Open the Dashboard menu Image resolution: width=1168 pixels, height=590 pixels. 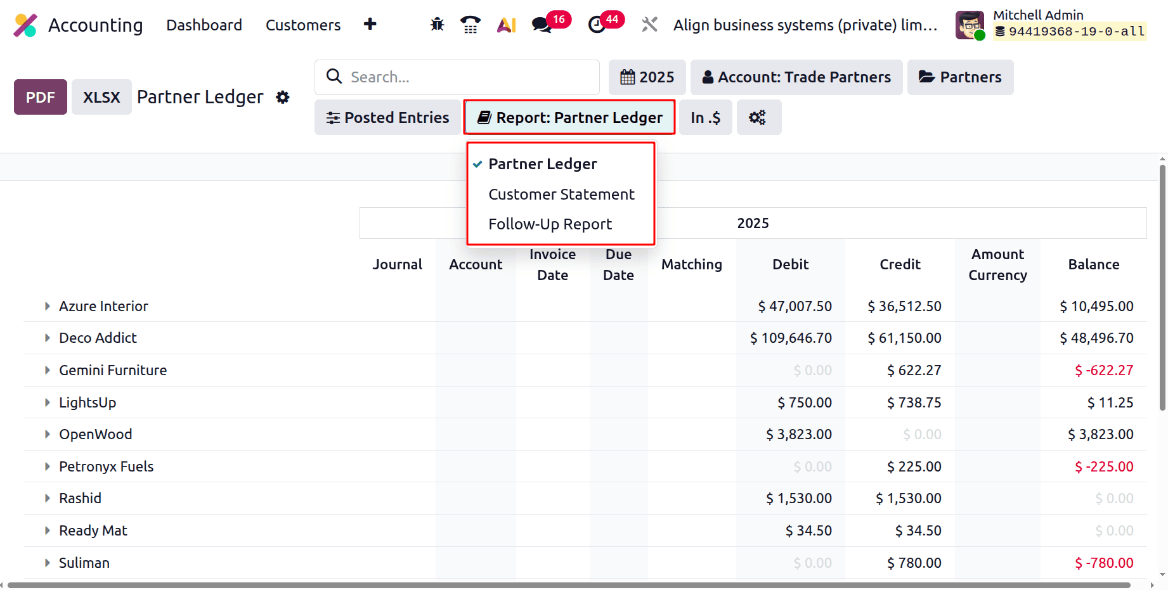pyautogui.click(x=204, y=25)
